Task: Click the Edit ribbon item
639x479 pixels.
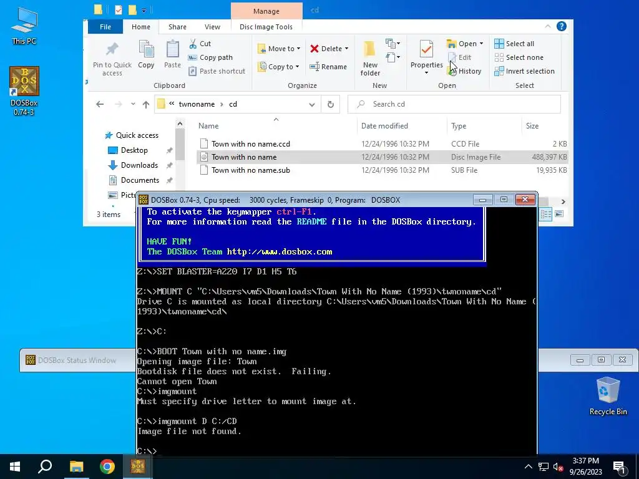Action: point(460,57)
